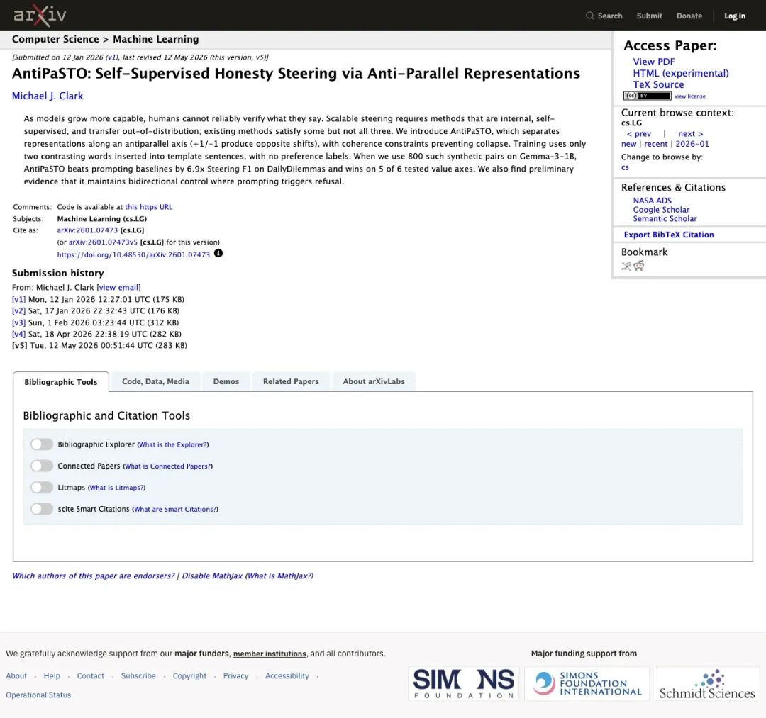The height and width of the screenshot is (718, 766).
Task: Open the Demos tab
Action: point(226,381)
